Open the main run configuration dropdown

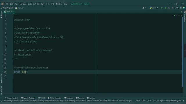pos(154,8)
